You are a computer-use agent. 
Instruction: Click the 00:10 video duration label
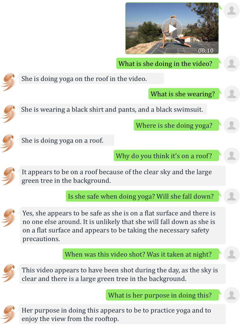pyautogui.click(x=206, y=51)
